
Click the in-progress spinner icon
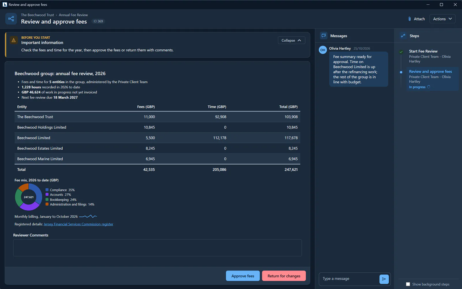point(429,87)
